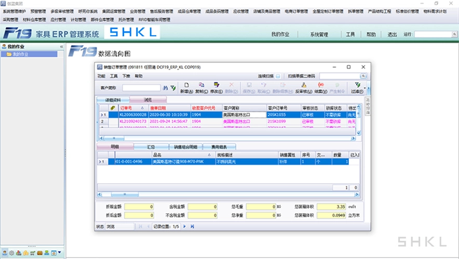Image resolution: width=459 pixels, height=259 pixels.
Task: Open the sidebar strip options dropdown arrow
Action: pos(59,252)
